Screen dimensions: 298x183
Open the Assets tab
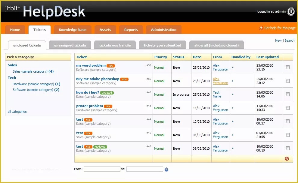(x=105, y=30)
